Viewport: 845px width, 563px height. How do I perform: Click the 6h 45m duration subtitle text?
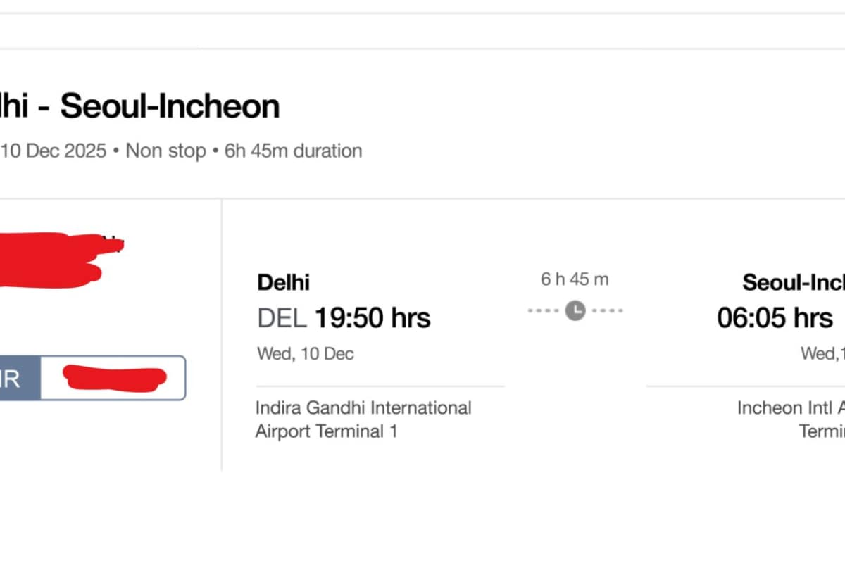[x=293, y=151]
